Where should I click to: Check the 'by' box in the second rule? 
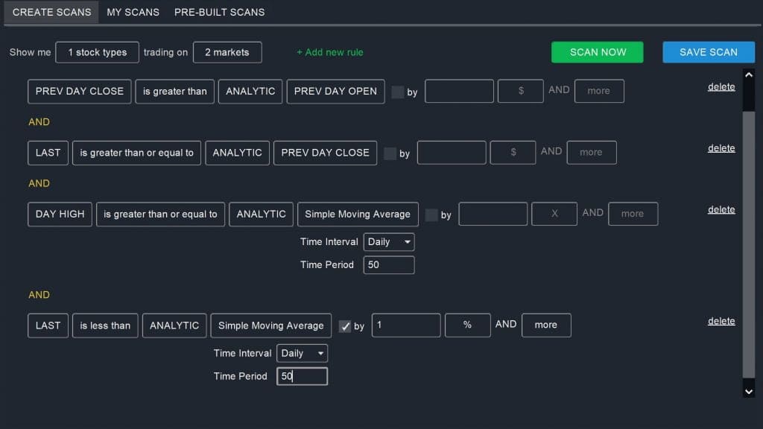390,153
